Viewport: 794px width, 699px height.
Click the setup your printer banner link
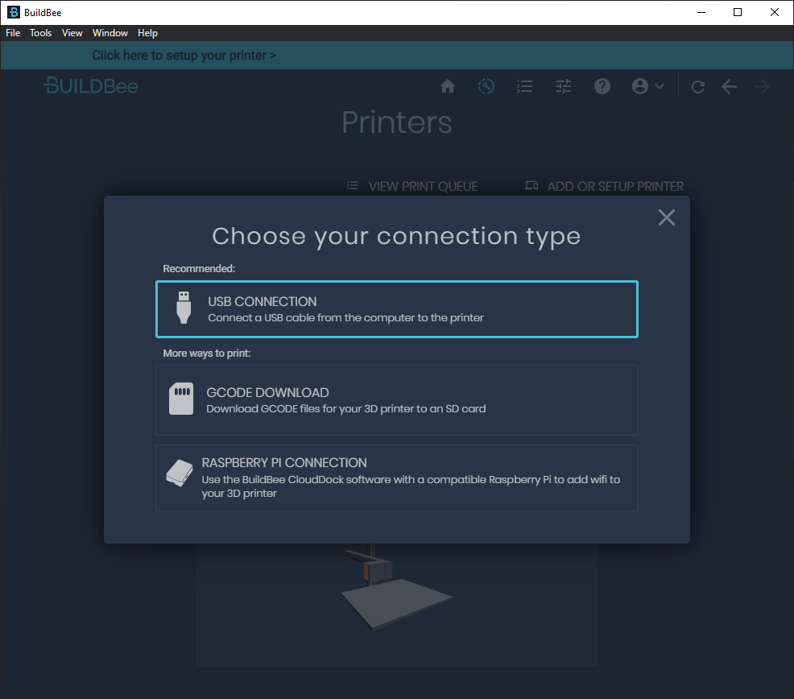click(x=184, y=56)
